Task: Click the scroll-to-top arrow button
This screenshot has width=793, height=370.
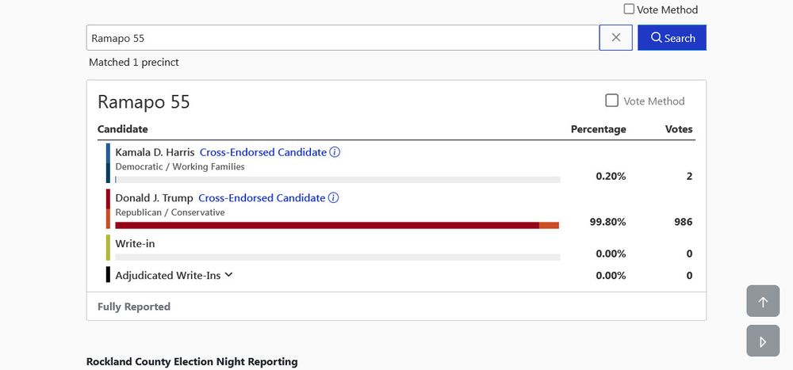Action: 763,302
